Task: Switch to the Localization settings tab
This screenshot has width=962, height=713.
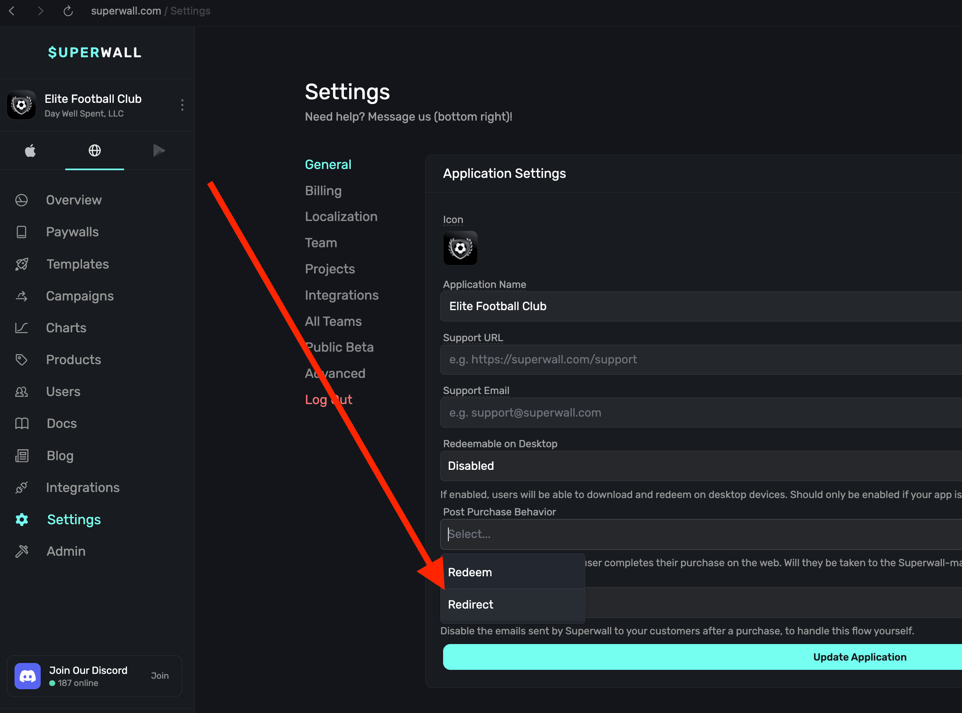Action: (341, 217)
